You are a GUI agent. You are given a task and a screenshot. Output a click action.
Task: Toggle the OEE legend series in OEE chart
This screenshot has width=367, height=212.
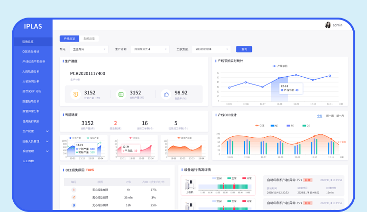tap(259, 126)
